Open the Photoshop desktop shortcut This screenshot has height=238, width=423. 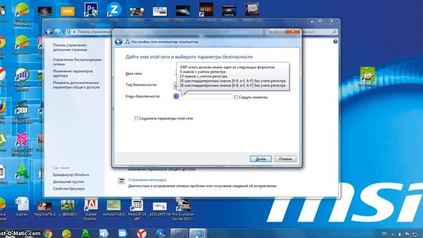tap(91, 9)
